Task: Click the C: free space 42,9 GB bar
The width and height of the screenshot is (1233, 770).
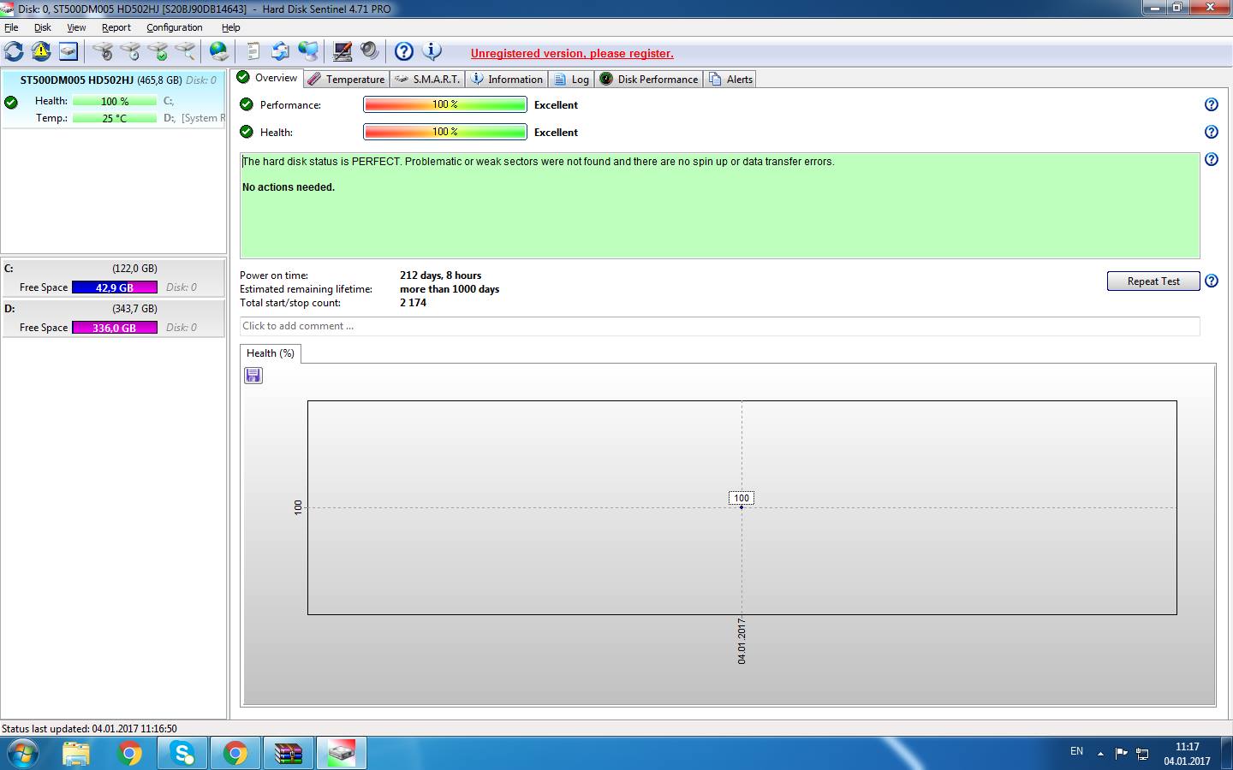Action: (x=115, y=287)
